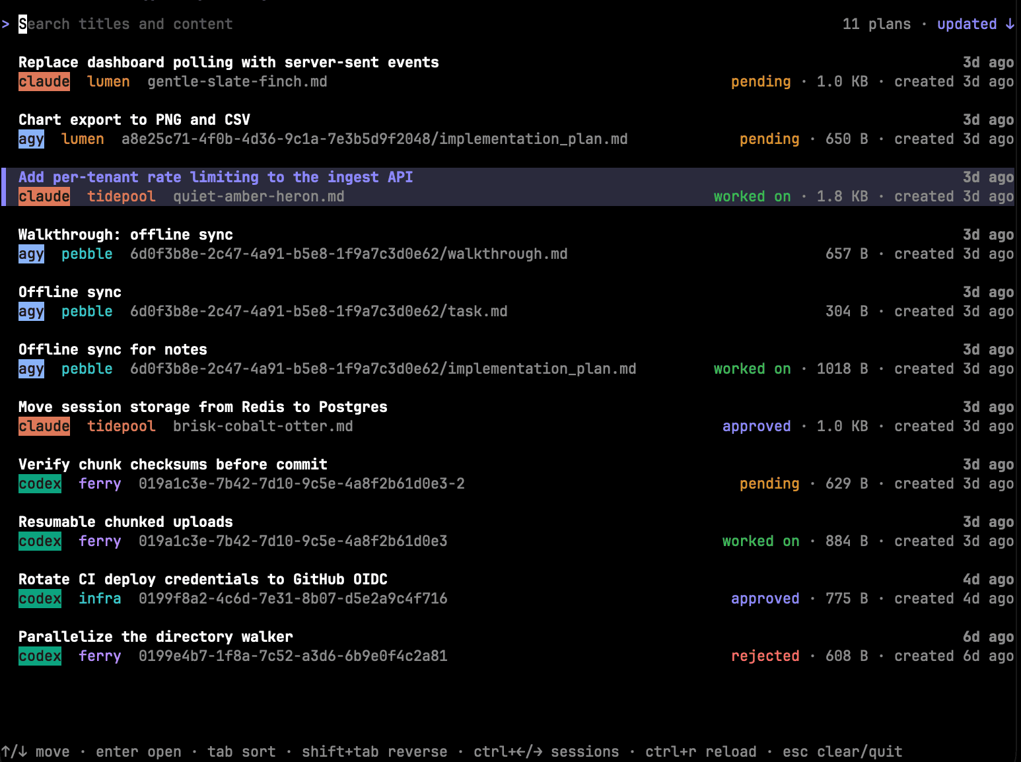Click the claude badge beside brisk-cobalt-otter.md
1021x762 pixels.
click(44, 426)
